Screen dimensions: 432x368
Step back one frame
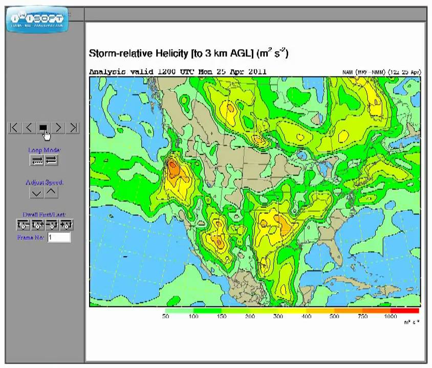coord(29,128)
